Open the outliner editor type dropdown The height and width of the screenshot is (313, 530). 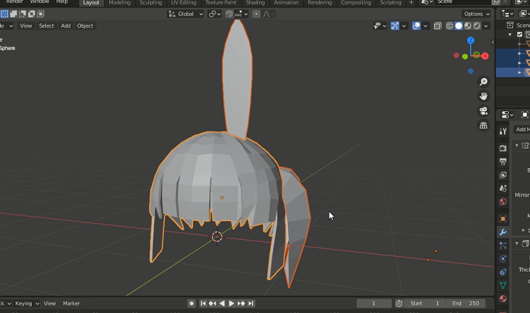pos(507,14)
